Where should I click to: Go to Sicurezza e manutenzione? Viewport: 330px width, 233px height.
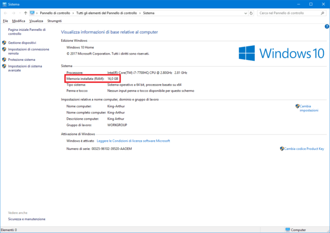[26, 219]
